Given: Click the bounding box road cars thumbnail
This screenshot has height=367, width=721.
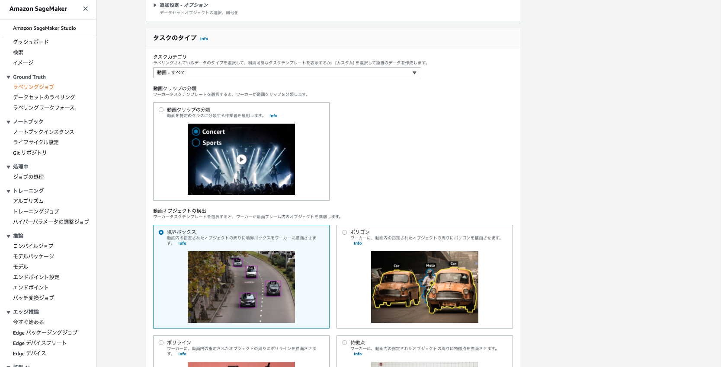Looking at the screenshot, I should [x=241, y=287].
